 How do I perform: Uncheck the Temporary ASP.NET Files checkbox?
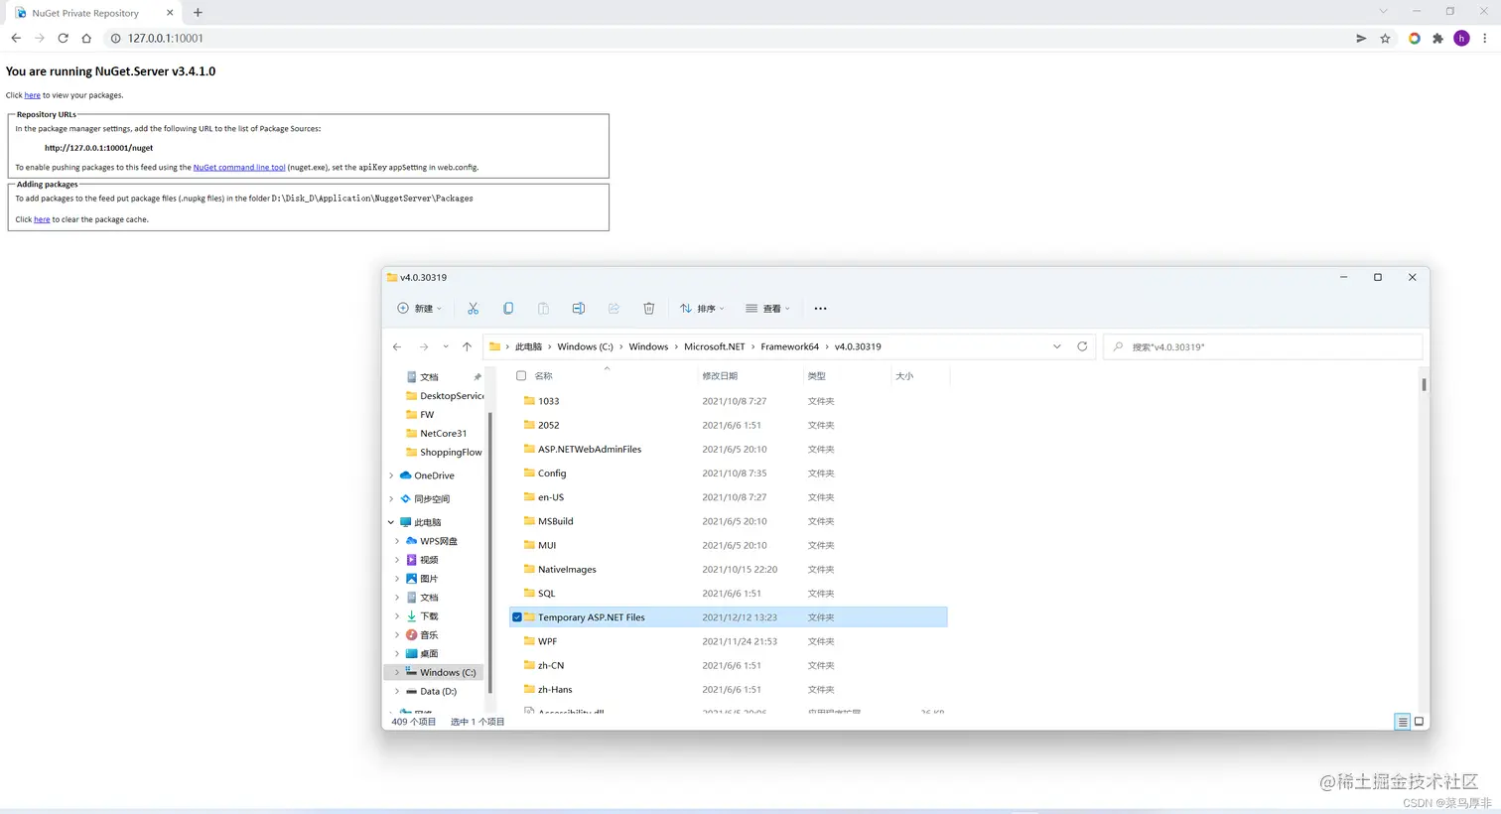click(517, 617)
